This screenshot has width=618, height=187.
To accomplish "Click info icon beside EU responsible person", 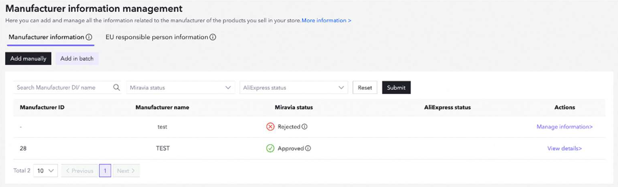I will click(213, 37).
